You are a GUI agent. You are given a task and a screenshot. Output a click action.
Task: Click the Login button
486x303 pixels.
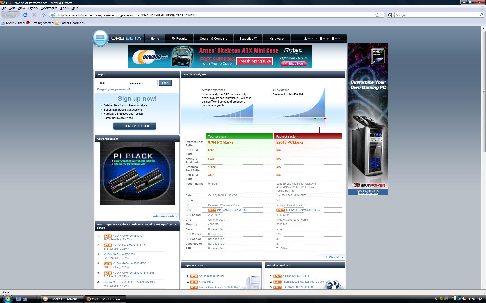[165, 83]
